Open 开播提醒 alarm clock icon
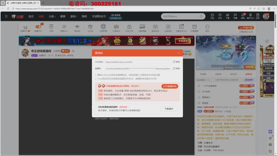 click(194, 28)
